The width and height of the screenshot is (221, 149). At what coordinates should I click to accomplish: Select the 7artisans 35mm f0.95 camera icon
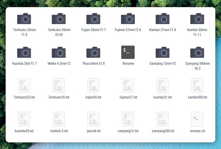(x=59, y=19)
